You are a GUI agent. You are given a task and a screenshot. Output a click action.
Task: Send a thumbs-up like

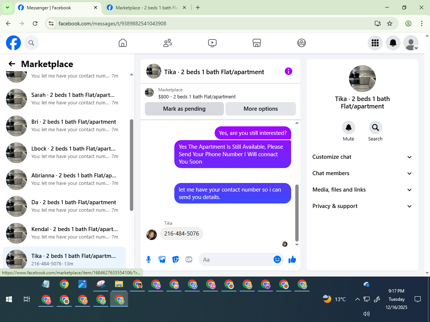(292, 259)
